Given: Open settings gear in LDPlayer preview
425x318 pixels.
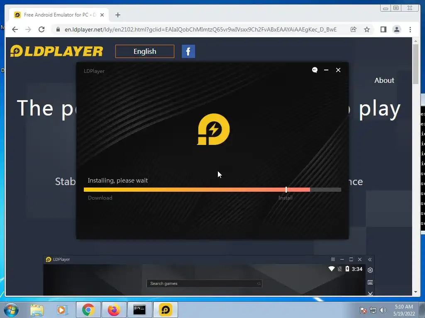Looking at the screenshot, I should 370,270.
